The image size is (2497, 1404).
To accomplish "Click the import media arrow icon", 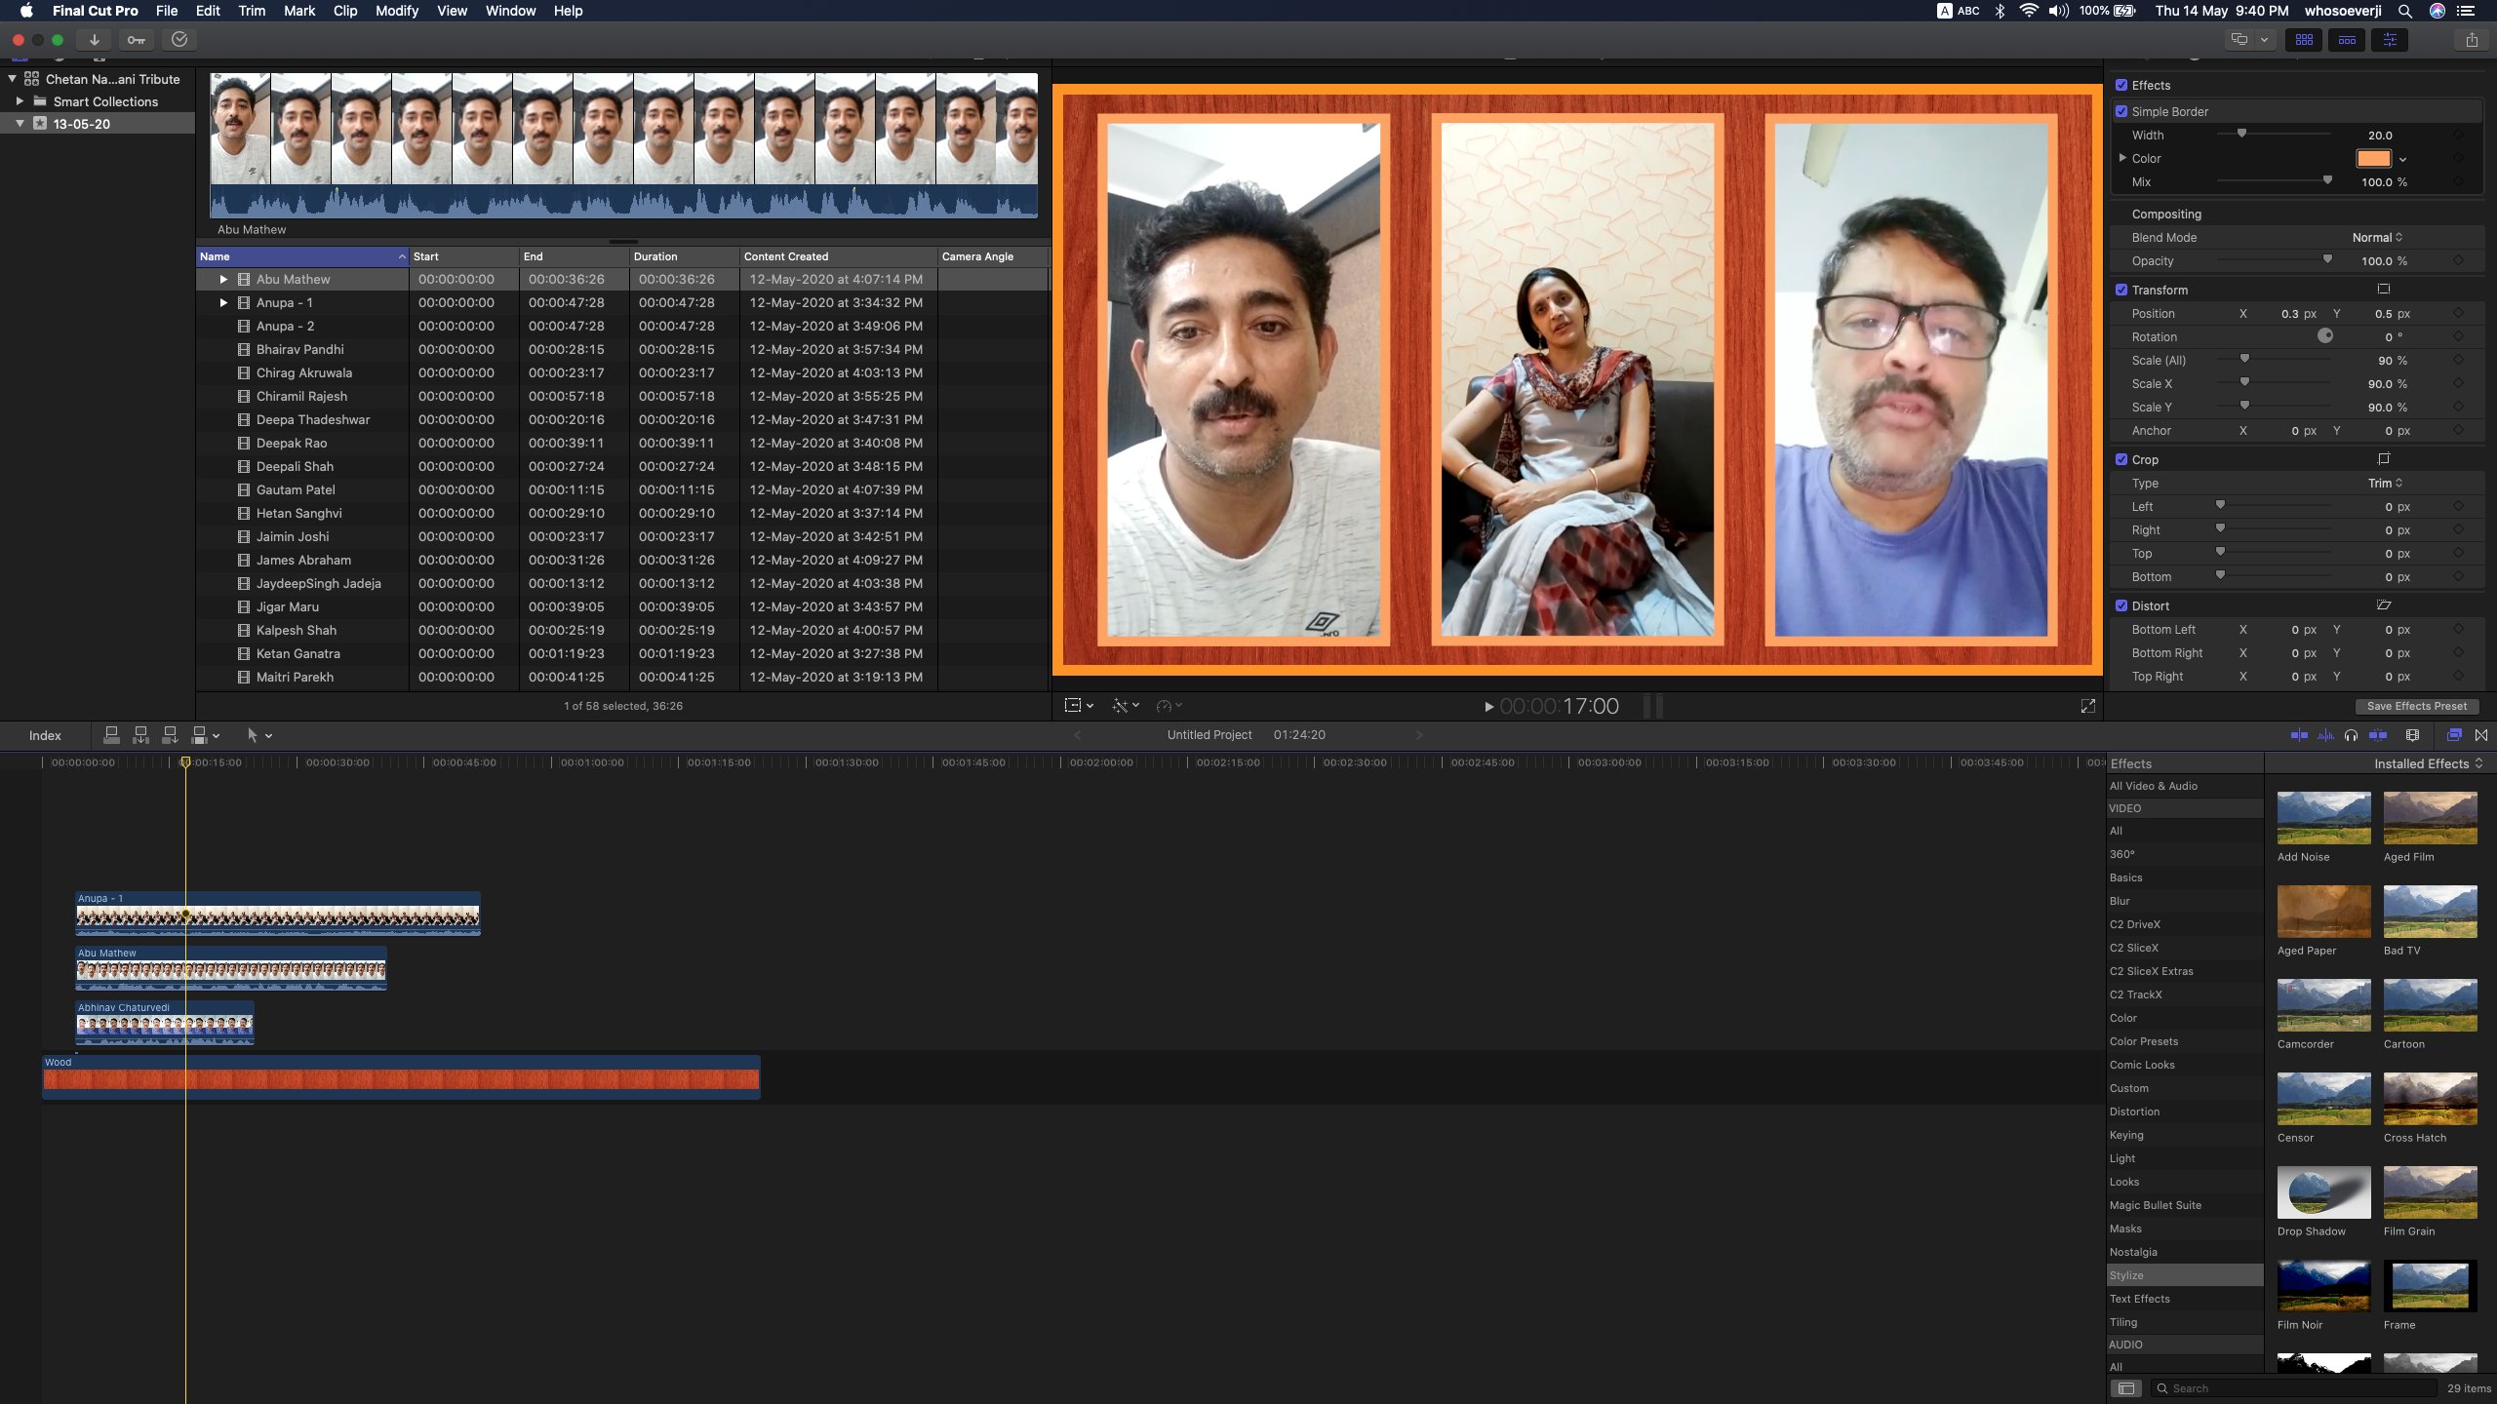I will (x=94, y=40).
